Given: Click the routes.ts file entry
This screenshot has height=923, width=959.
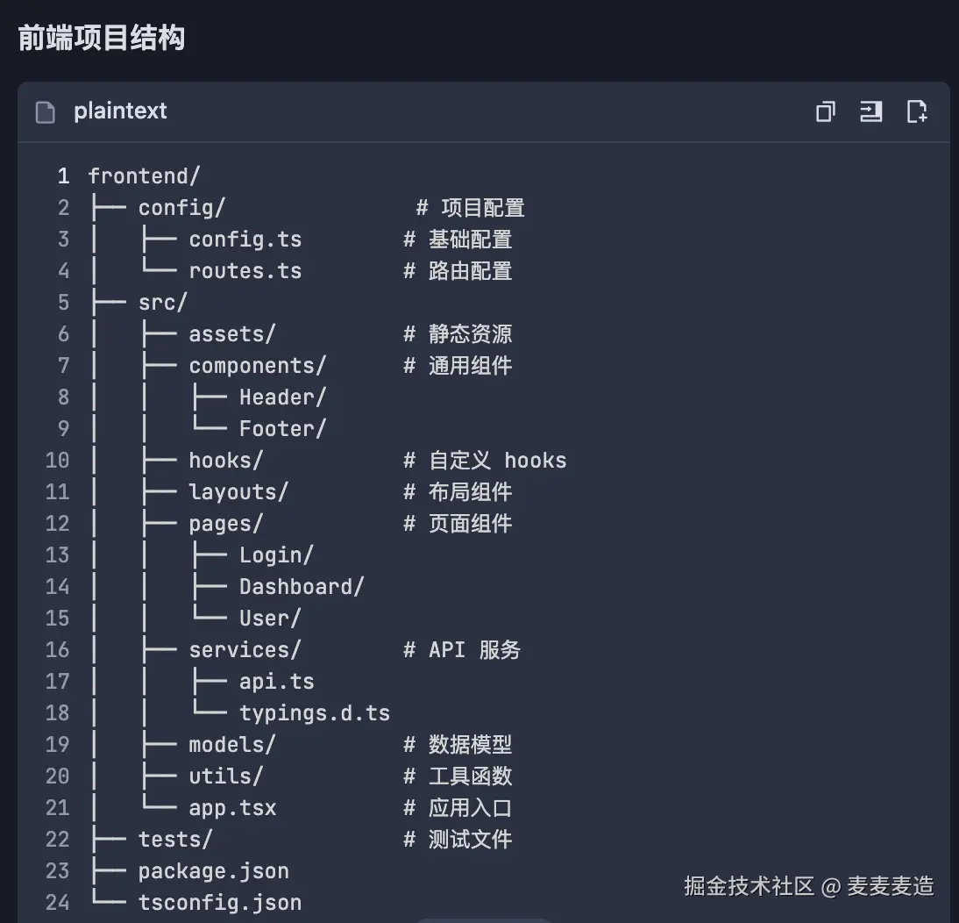Looking at the screenshot, I should pos(245,271).
